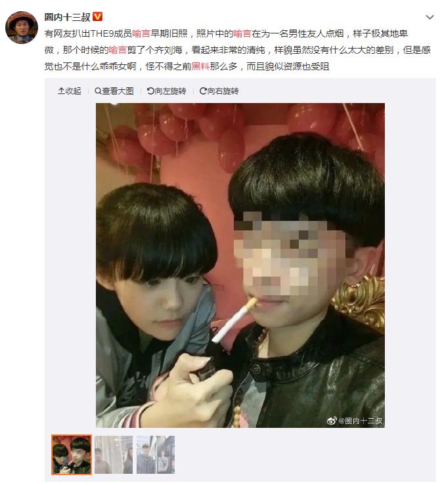Click the up-arrow collapse icon
This screenshot has width=442, height=483.
pyautogui.click(x=61, y=91)
